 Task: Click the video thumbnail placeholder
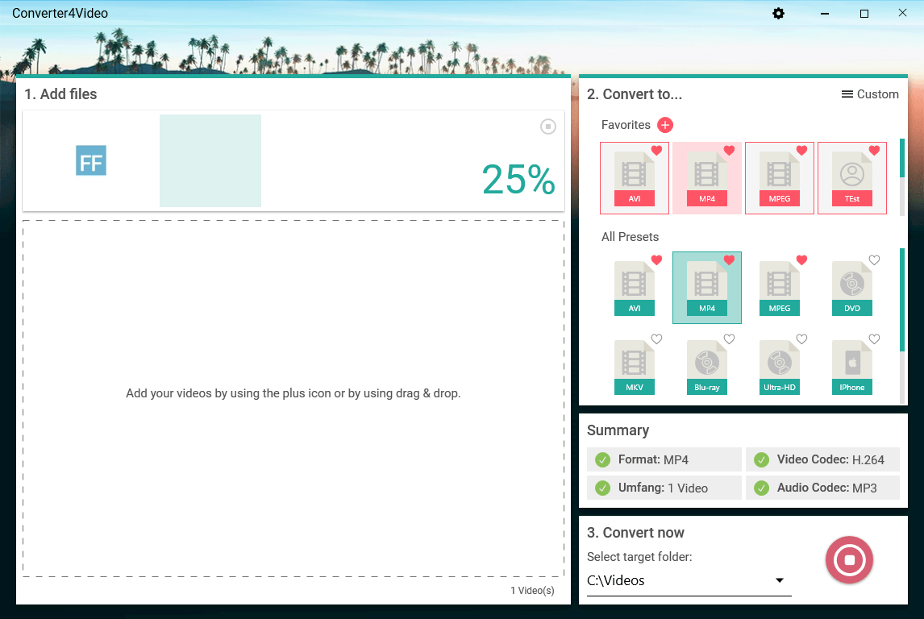pos(210,160)
